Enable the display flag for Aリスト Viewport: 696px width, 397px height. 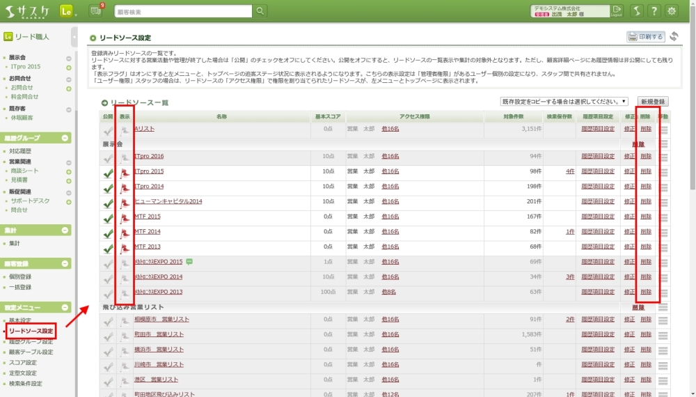click(x=125, y=129)
